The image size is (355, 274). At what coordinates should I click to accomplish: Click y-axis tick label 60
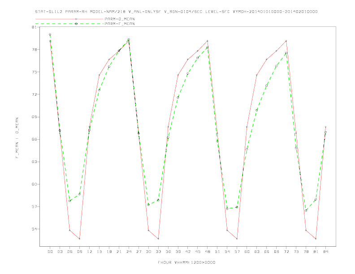pyautogui.click(x=35, y=184)
